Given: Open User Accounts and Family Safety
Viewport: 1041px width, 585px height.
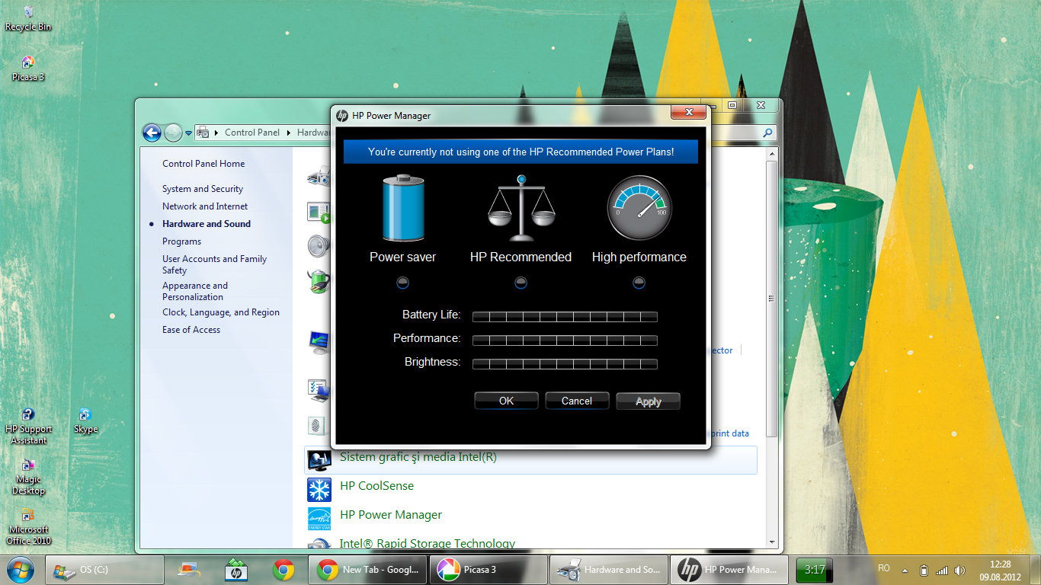Looking at the screenshot, I should 214,264.
